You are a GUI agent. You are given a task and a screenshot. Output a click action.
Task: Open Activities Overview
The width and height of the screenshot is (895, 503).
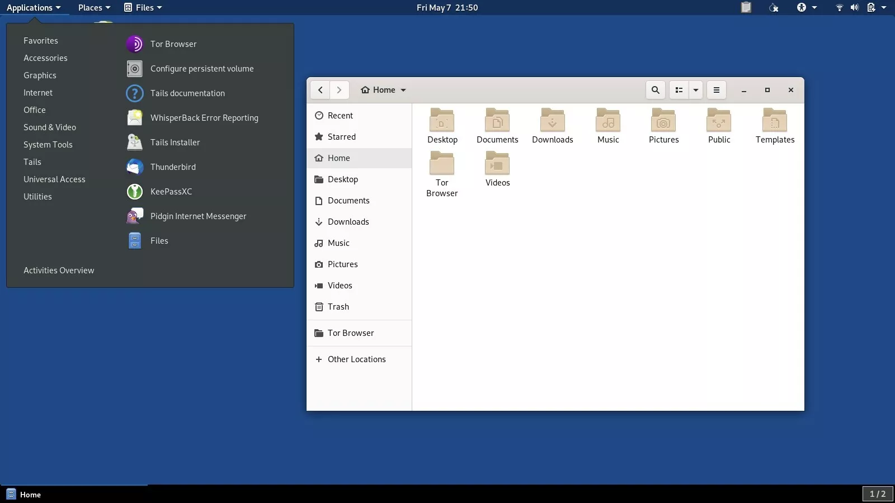click(x=59, y=271)
